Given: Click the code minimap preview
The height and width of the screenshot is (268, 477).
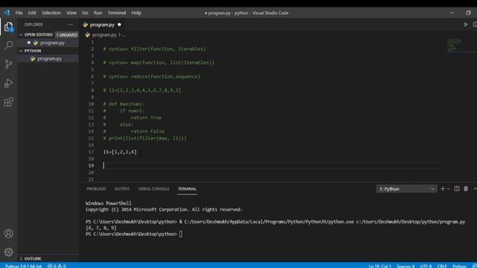Looking at the screenshot, I should [x=455, y=45].
